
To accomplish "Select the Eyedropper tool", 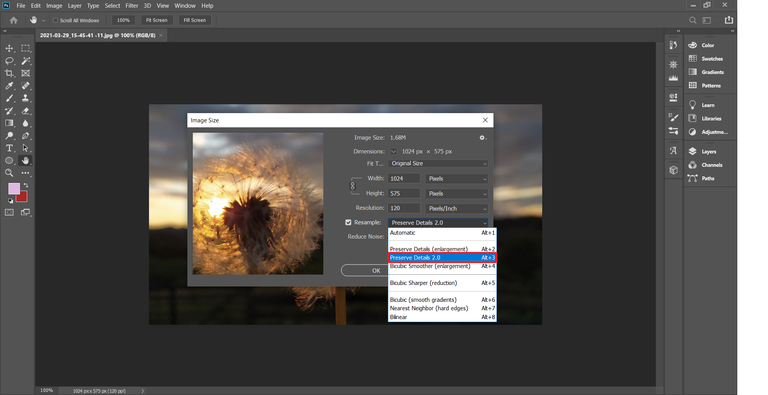I will [x=9, y=86].
